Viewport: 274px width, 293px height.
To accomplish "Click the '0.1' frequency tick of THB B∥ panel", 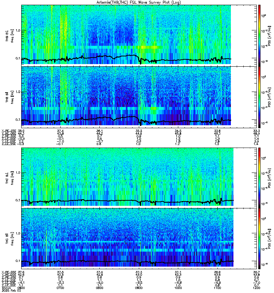I will pos(18,120).
